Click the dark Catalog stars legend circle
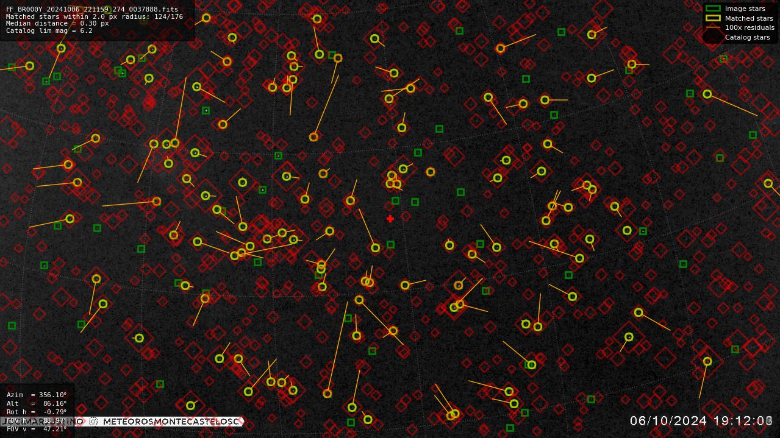780x438 pixels. pos(712,37)
